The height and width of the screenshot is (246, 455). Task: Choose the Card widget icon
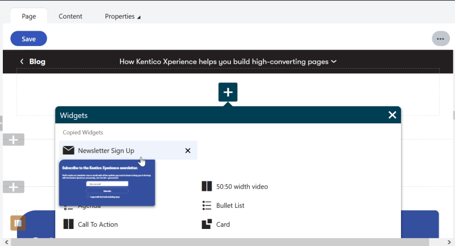tap(206, 224)
